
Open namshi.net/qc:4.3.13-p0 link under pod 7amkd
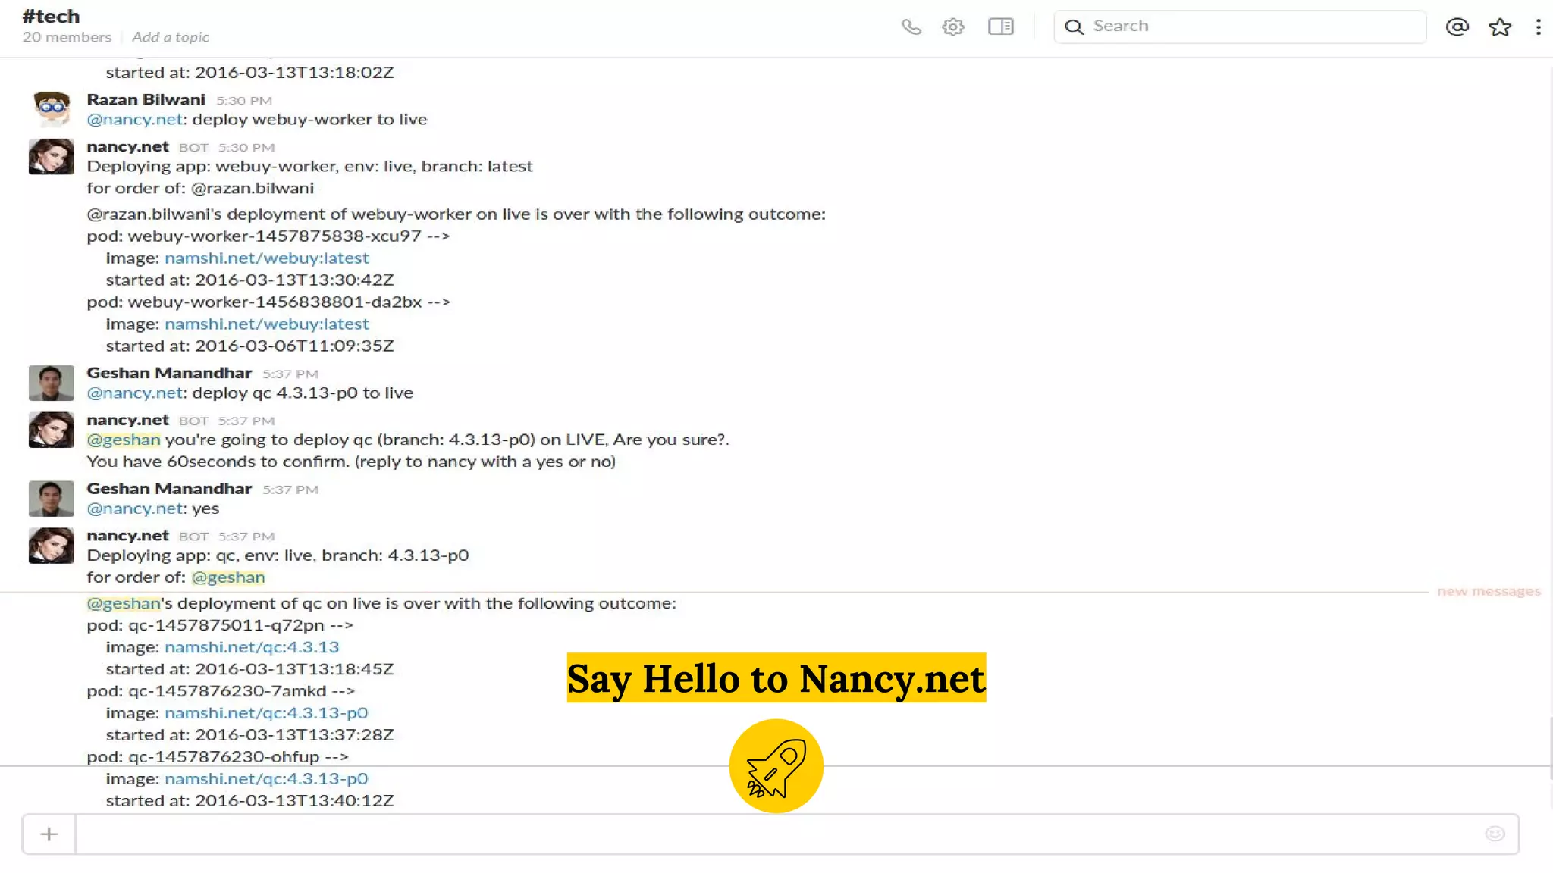[266, 713]
